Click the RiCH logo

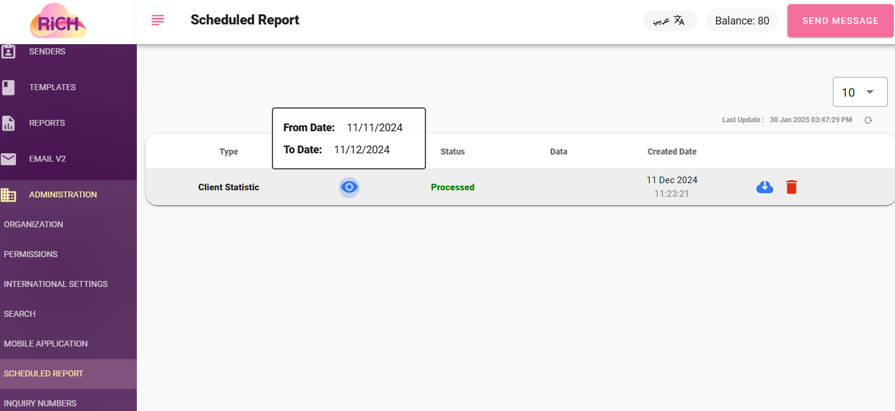tap(58, 21)
